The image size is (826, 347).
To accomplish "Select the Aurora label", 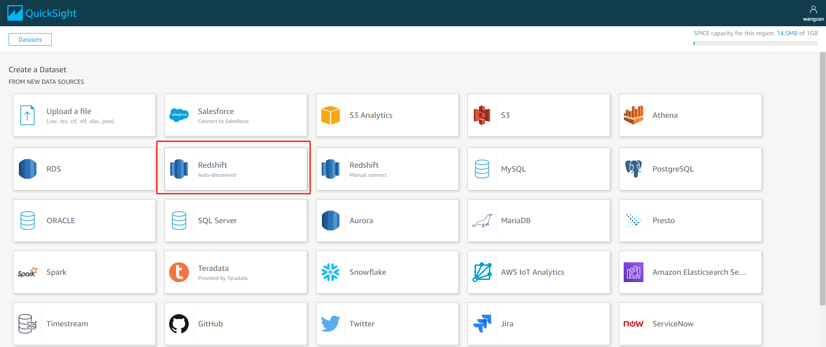I will point(361,221).
